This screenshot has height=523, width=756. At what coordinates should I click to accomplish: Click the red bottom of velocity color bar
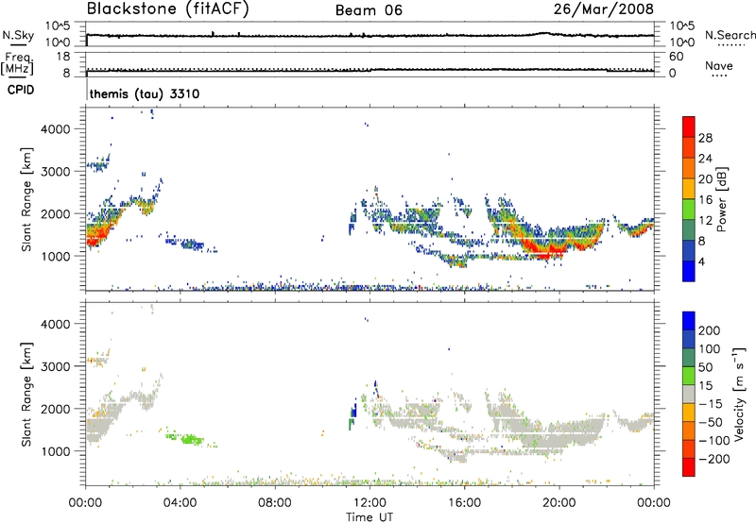point(689,467)
